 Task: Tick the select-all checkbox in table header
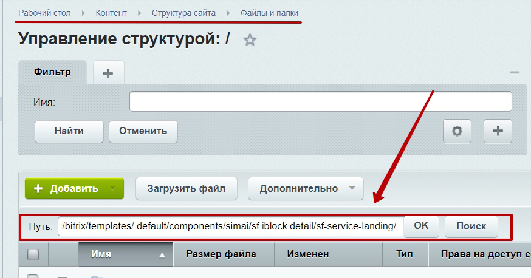tap(33, 255)
